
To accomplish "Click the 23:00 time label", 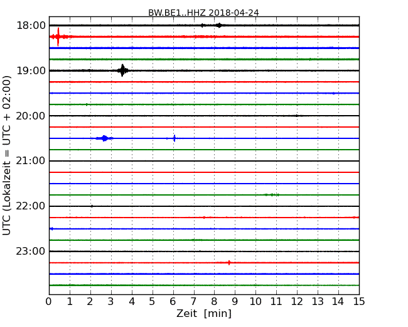I will (31, 251).
